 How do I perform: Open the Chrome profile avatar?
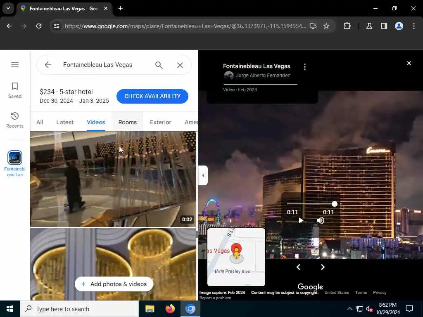click(399, 26)
